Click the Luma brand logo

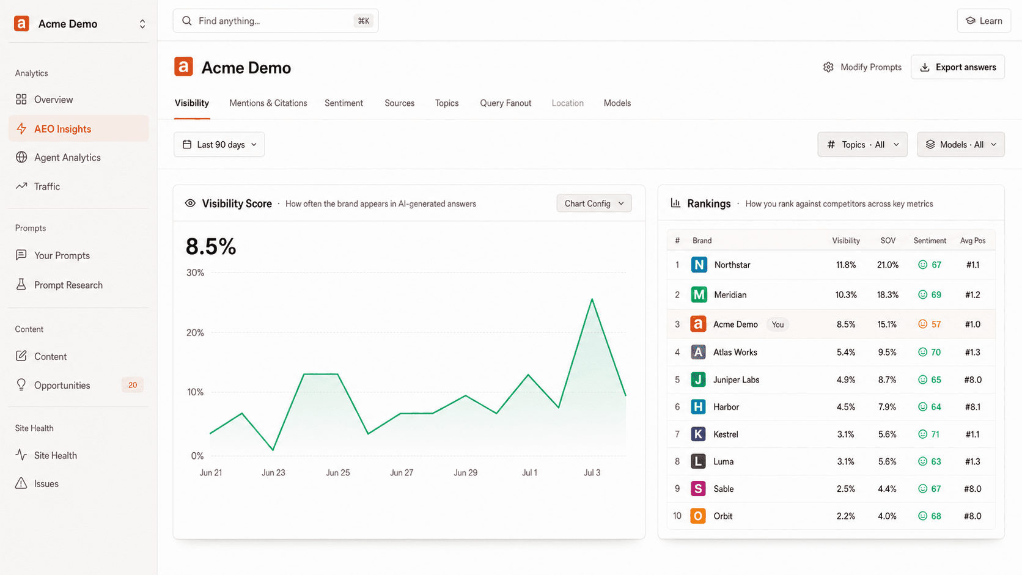tap(698, 461)
